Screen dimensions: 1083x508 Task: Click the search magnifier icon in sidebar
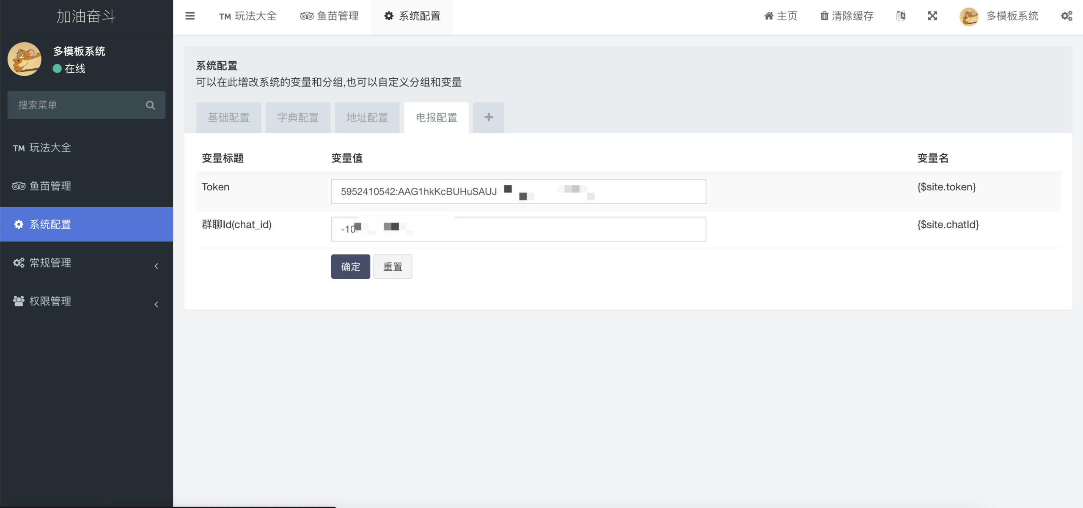click(x=150, y=105)
